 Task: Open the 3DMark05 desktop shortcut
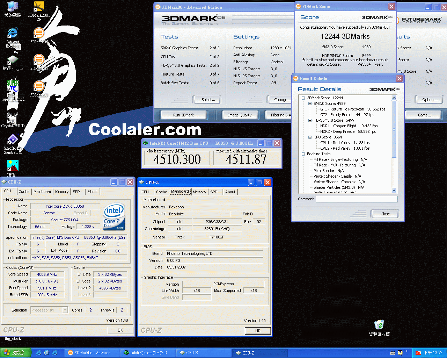point(39,63)
